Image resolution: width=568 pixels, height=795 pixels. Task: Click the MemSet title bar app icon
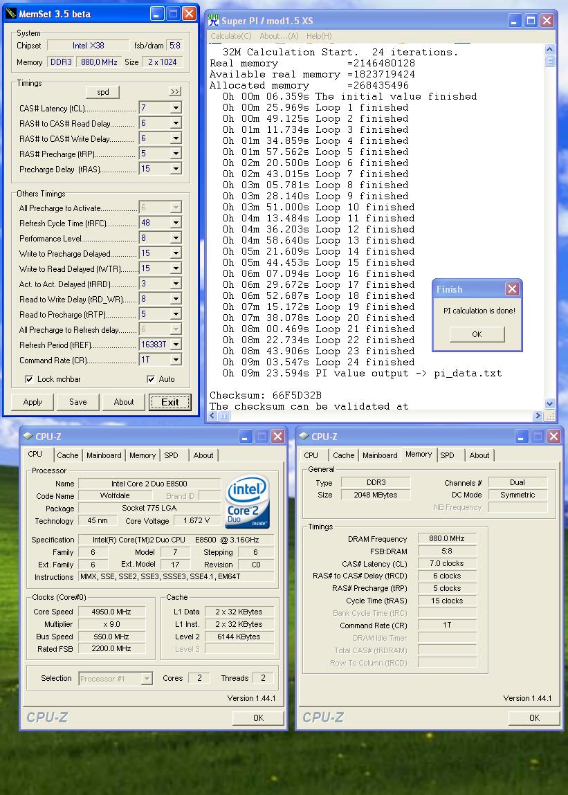pyautogui.click(x=10, y=14)
